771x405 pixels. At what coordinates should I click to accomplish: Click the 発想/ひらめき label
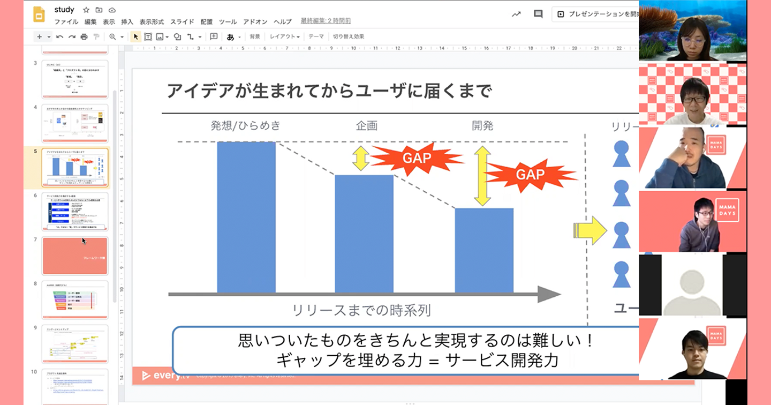coord(246,126)
